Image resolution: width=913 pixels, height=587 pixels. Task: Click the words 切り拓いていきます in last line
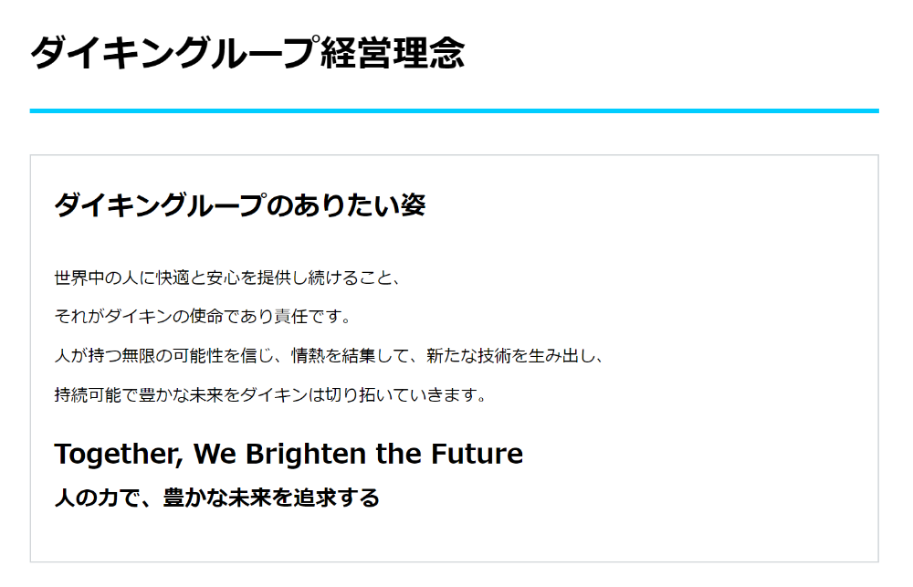[x=400, y=394]
